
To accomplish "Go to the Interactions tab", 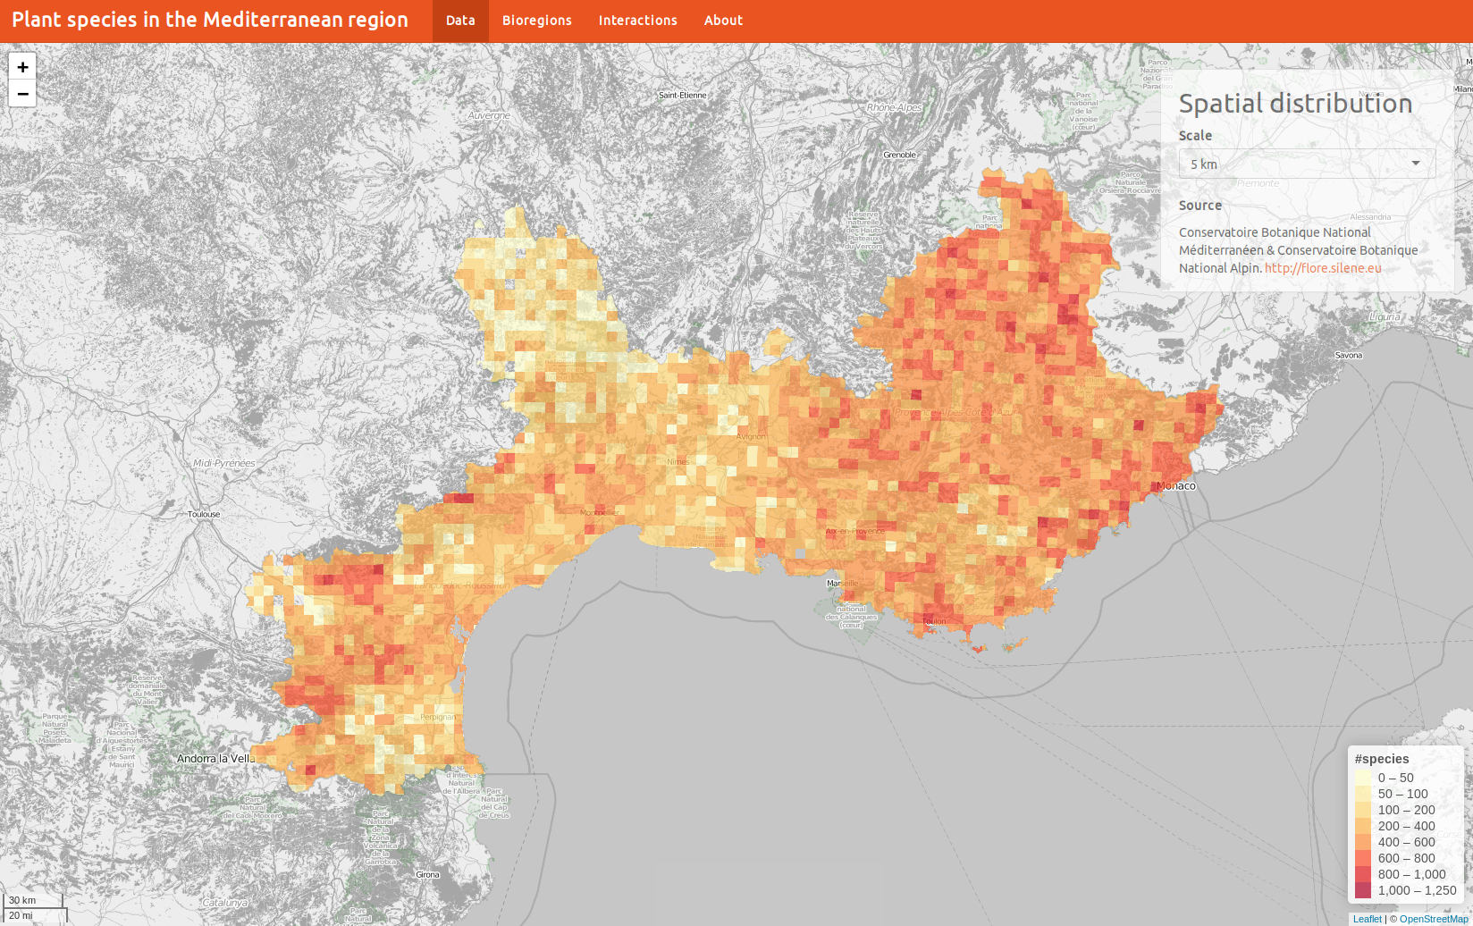I will [638, 21].
